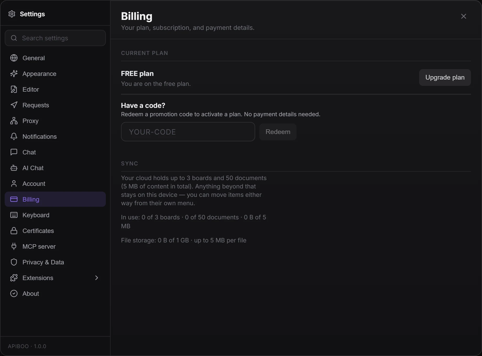Click the Billing credit-card icon

click(x=14, y=199)
